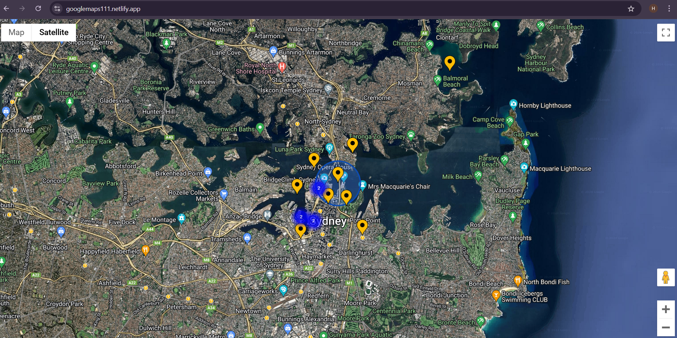
Task: Focus the address bar URL field
Action: click(x=341, y=9)
